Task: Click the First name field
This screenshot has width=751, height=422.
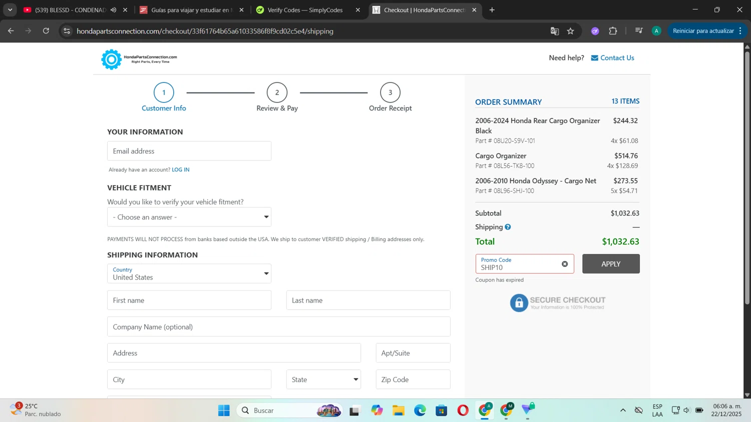Action: pos(189,300)
